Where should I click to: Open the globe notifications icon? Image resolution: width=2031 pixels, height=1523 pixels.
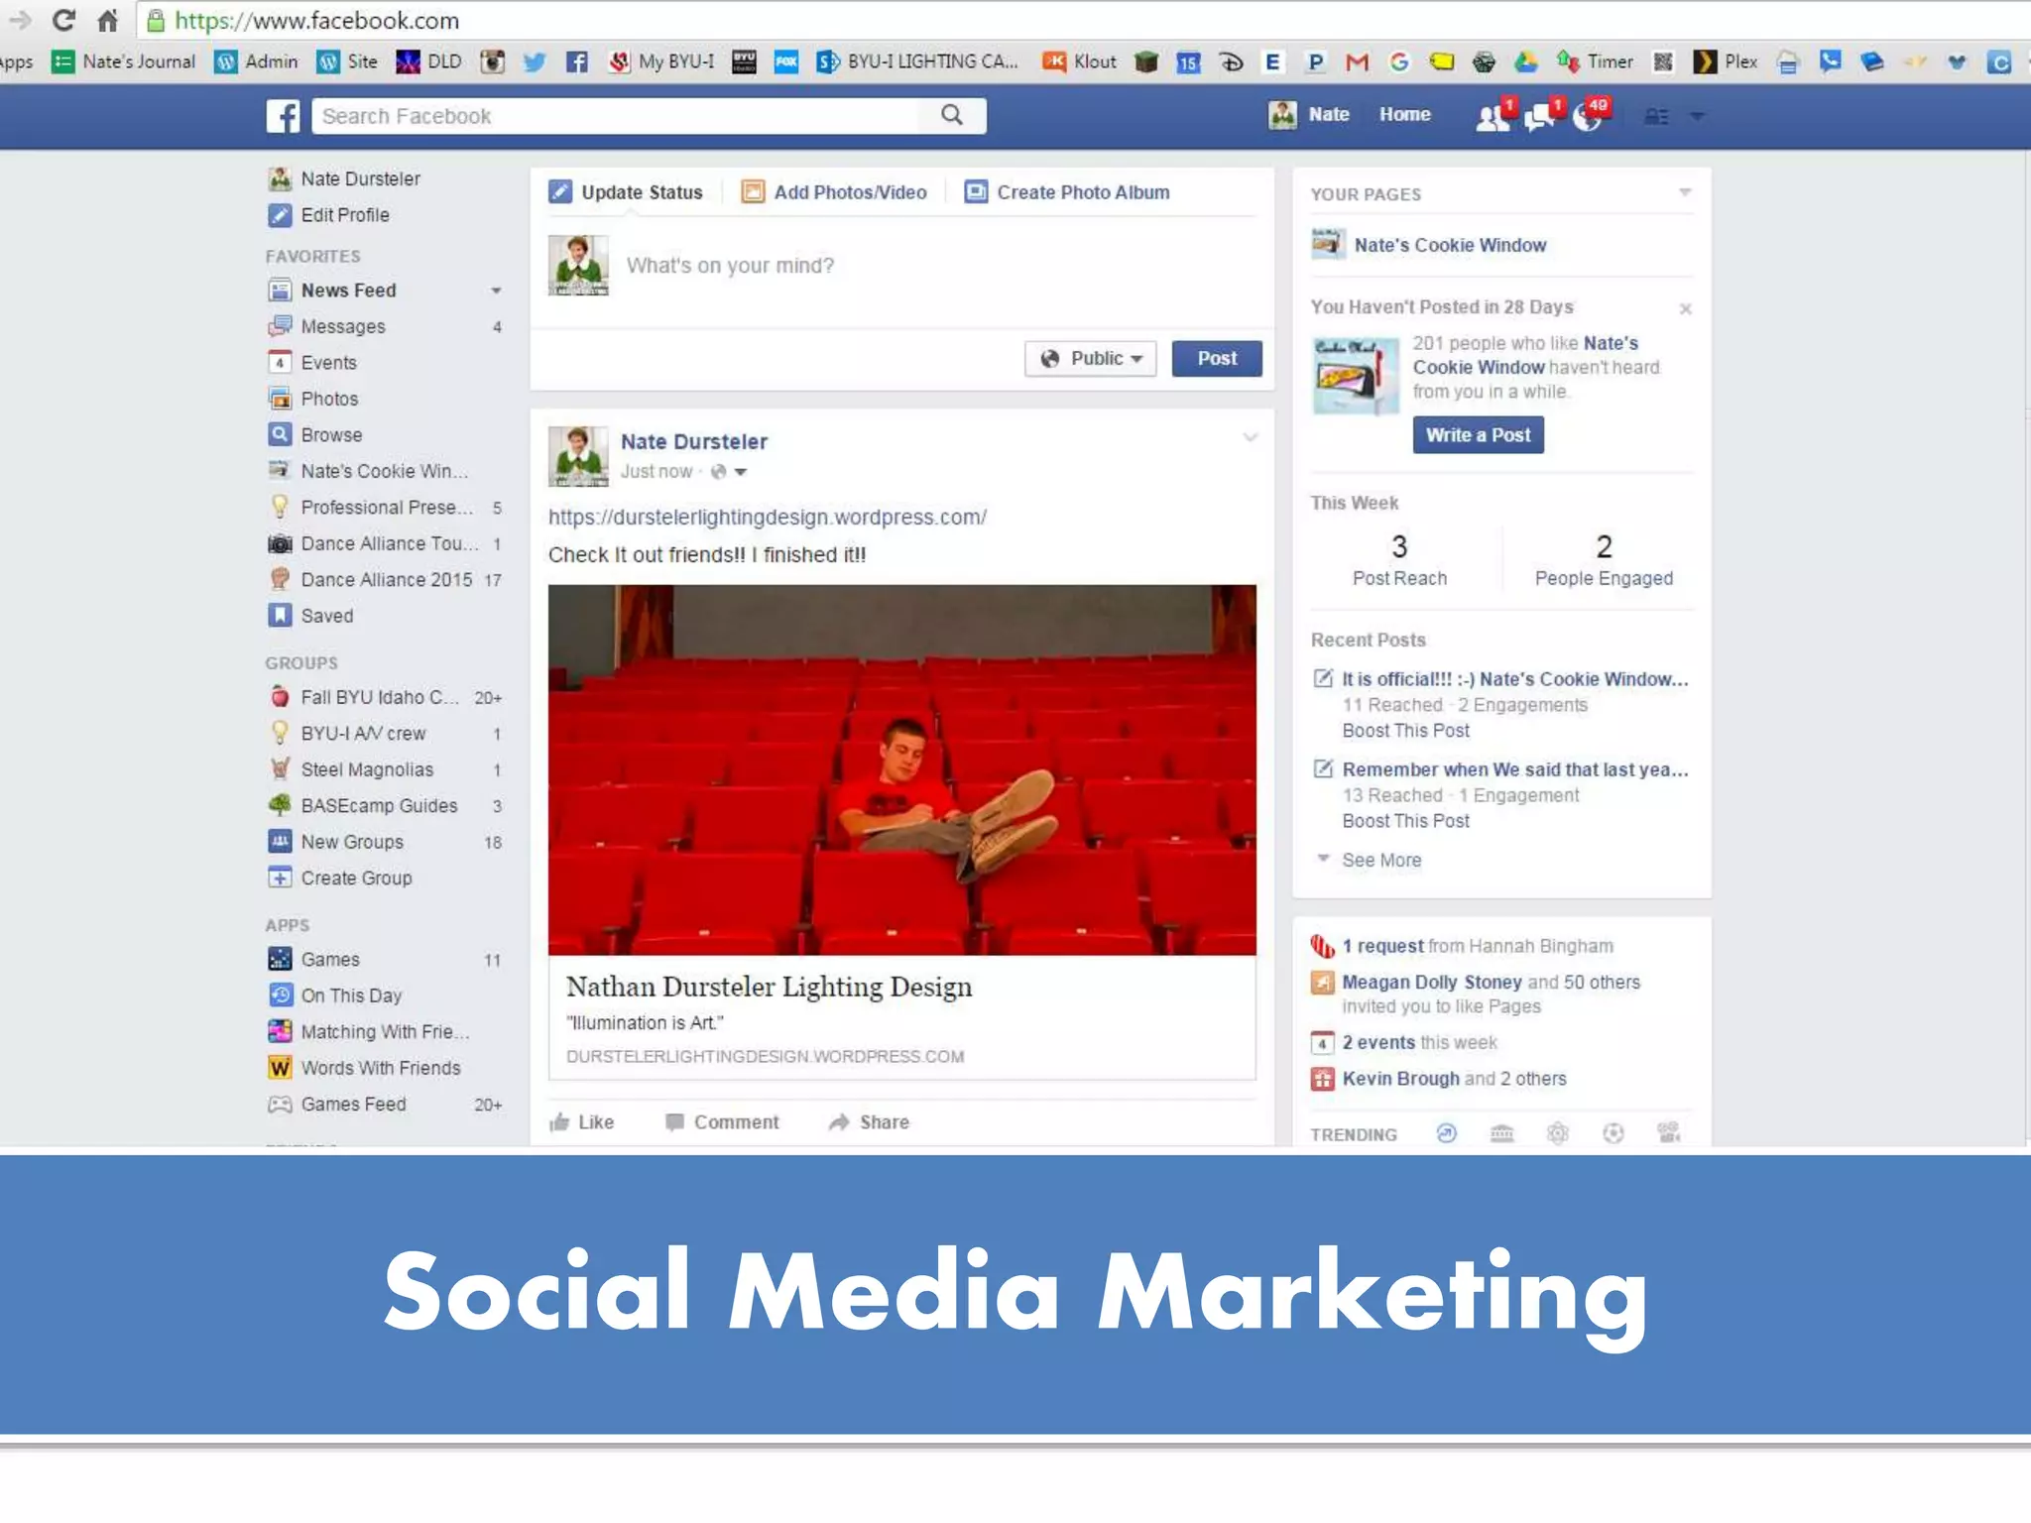(x=1589, y=117)
